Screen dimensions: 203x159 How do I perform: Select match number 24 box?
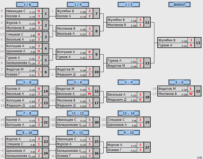pyautogui.click(x=46, y=153)
